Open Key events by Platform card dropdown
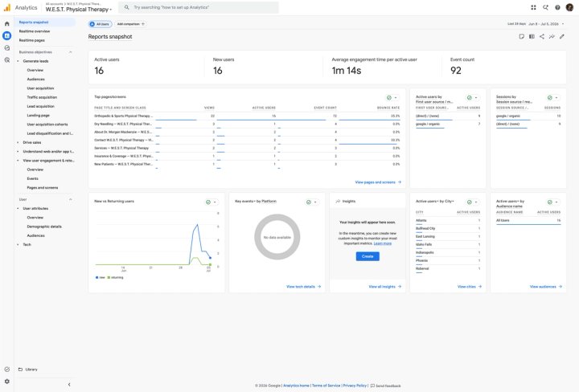Image resolution: width=579 pixels, height=392 pixels. (312, 202)
